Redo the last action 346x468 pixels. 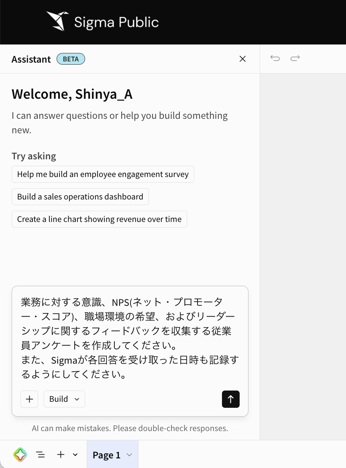click(x=295, y=58)
